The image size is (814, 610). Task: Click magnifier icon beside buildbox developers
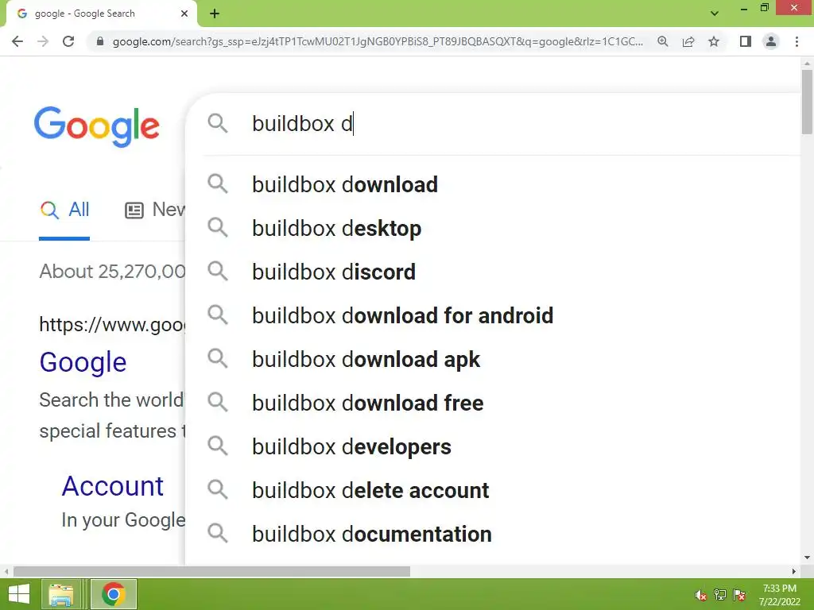(x=218, y=446)
